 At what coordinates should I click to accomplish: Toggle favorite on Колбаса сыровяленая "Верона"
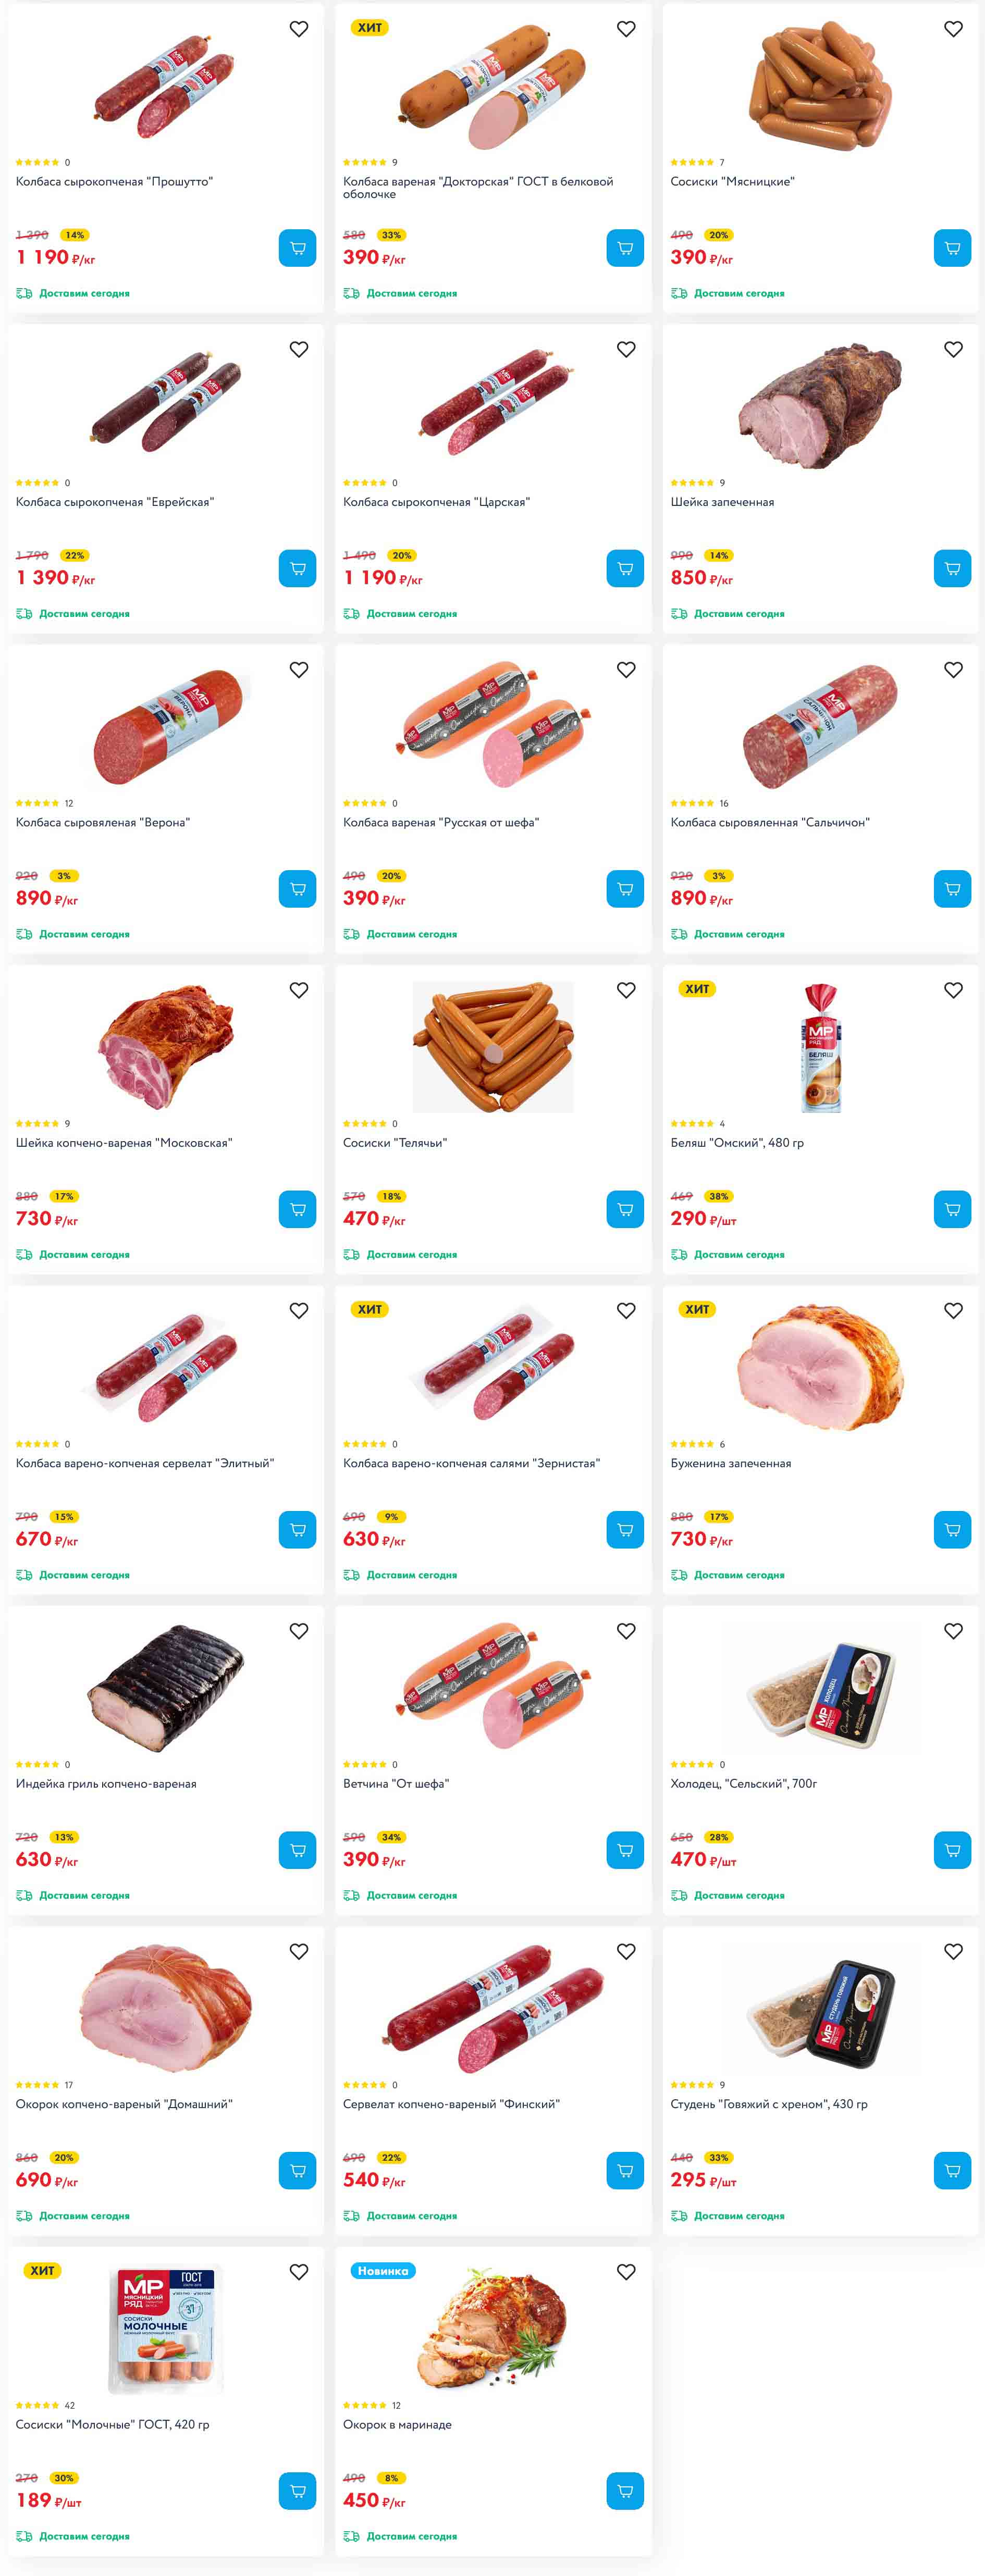[299, 670]
